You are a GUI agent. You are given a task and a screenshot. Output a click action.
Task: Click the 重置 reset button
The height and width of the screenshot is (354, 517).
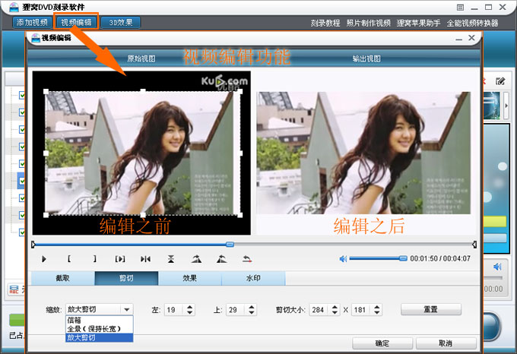pos(431,309)
